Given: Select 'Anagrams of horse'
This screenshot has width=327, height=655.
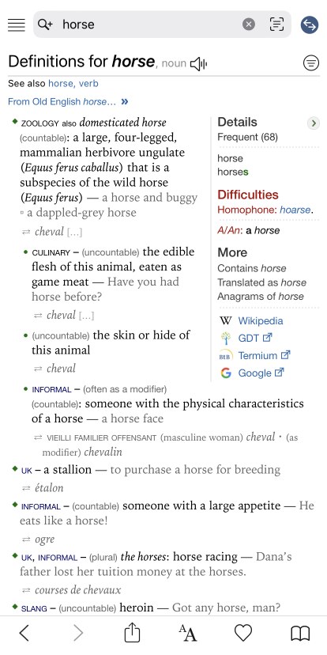Looking at the screenshot, I should pyautogui.click(x=261, y=297).
